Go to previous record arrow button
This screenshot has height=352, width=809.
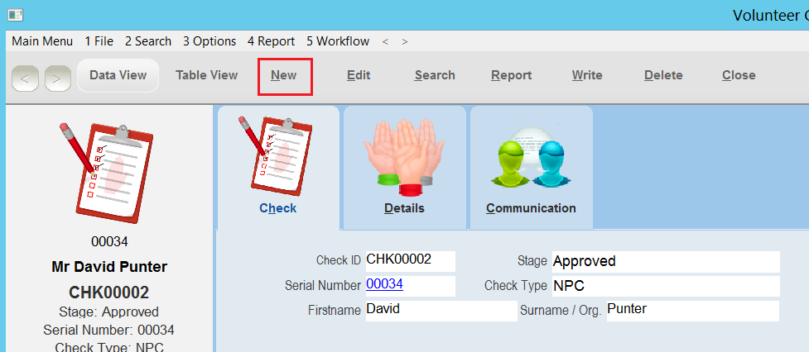point(25,78)
